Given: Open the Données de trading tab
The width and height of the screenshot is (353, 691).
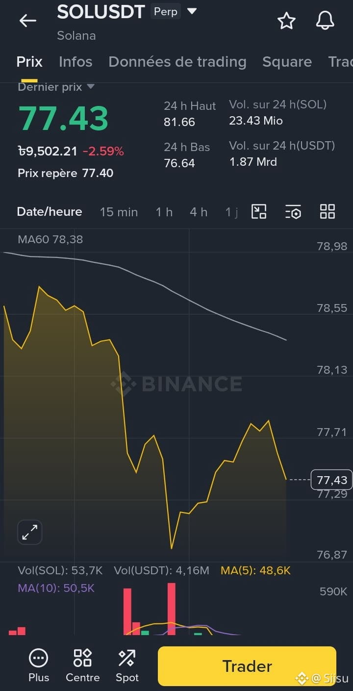Looking at the screenshot, I should coord(177,62).
